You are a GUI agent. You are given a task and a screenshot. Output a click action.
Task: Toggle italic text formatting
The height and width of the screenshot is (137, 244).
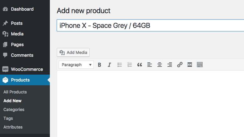[109, 65]
